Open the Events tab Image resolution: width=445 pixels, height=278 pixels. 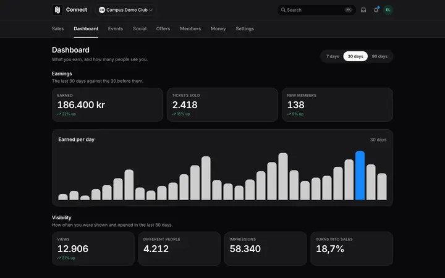(x=116, y=28)
